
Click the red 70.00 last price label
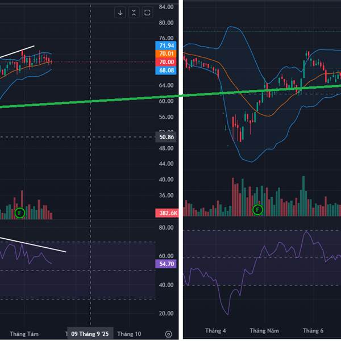[x=166, y=62]
